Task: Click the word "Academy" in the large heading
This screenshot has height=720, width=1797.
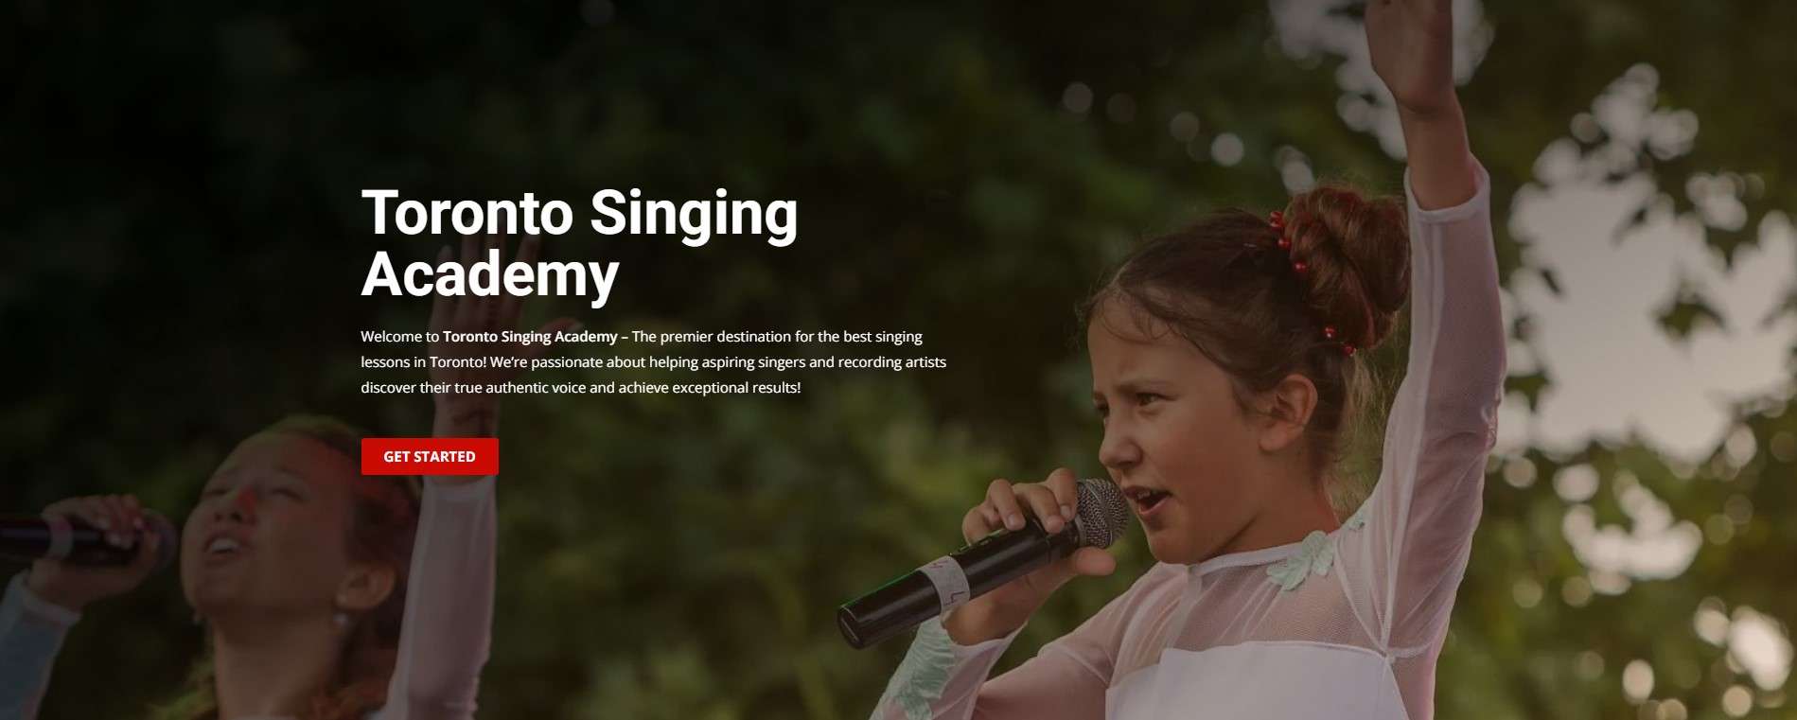Action: pyautogui.click(x=490, y=274)
